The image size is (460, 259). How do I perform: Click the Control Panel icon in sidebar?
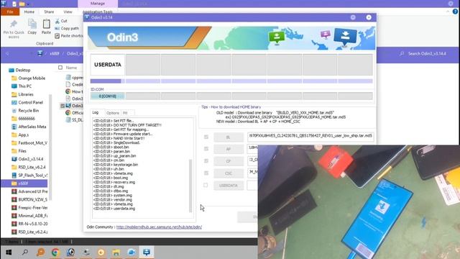pos(14,102)
